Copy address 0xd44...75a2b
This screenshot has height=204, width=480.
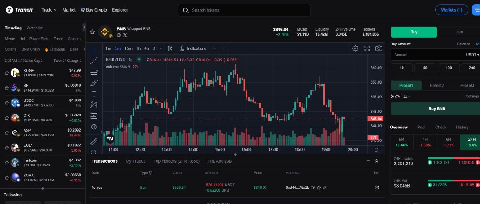pos(313,188)
